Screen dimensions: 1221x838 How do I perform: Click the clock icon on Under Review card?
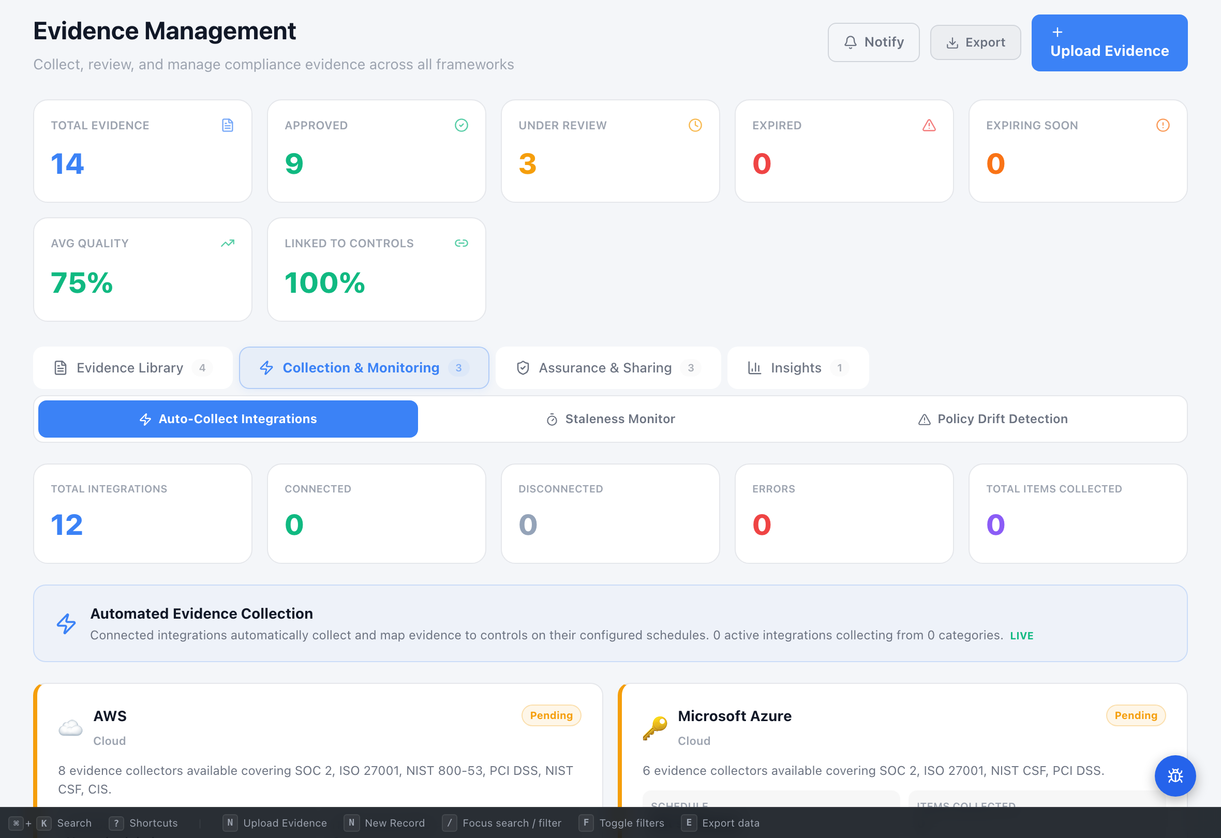click(x=695, y=125)
